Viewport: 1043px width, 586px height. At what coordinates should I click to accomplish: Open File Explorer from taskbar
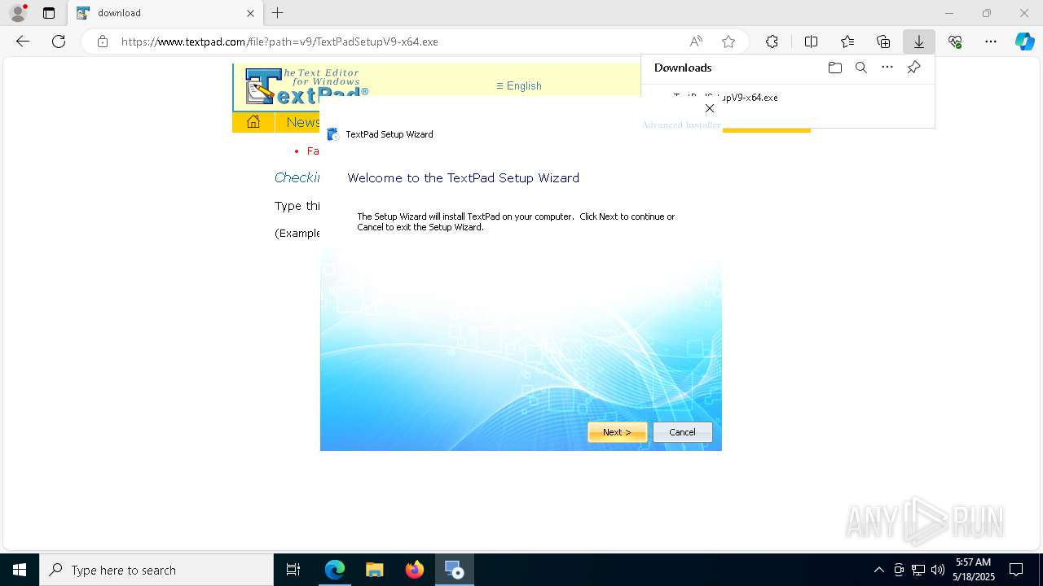(x=374, y=570)
